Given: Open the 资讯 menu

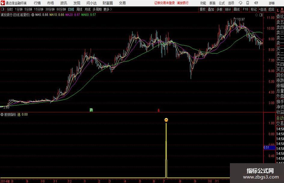Looking at the screenshot, I should [64, 3].
